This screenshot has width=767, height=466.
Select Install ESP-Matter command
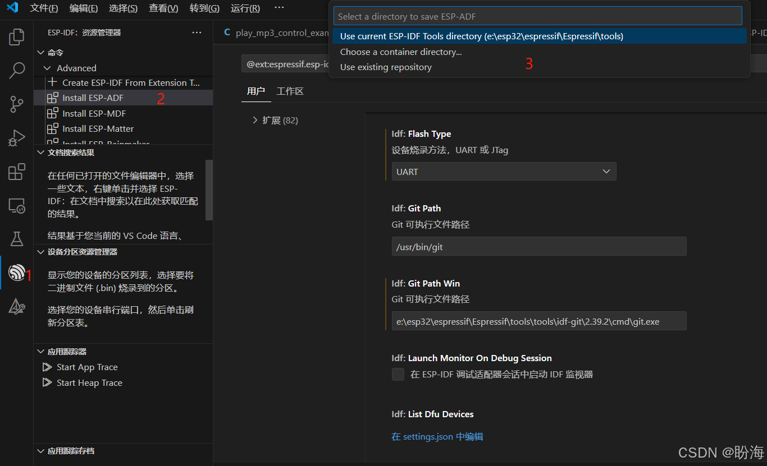coord(123,128)
